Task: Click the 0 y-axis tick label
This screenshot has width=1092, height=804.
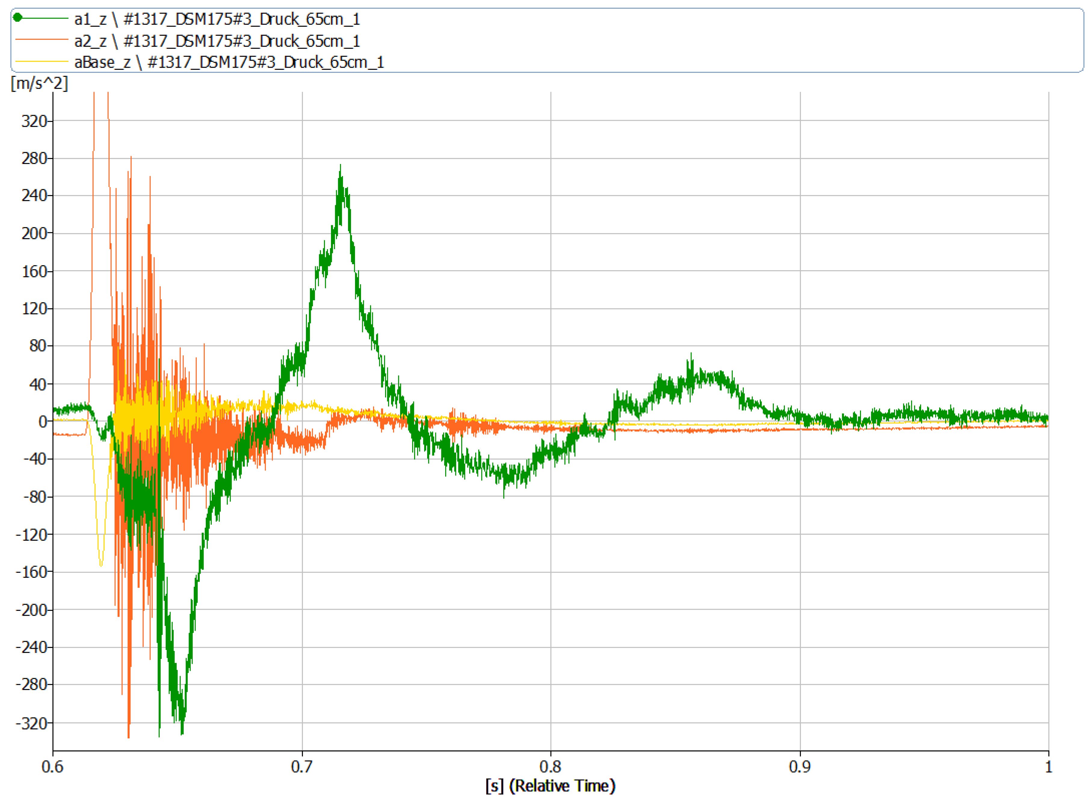Action: tap(43, 422)
